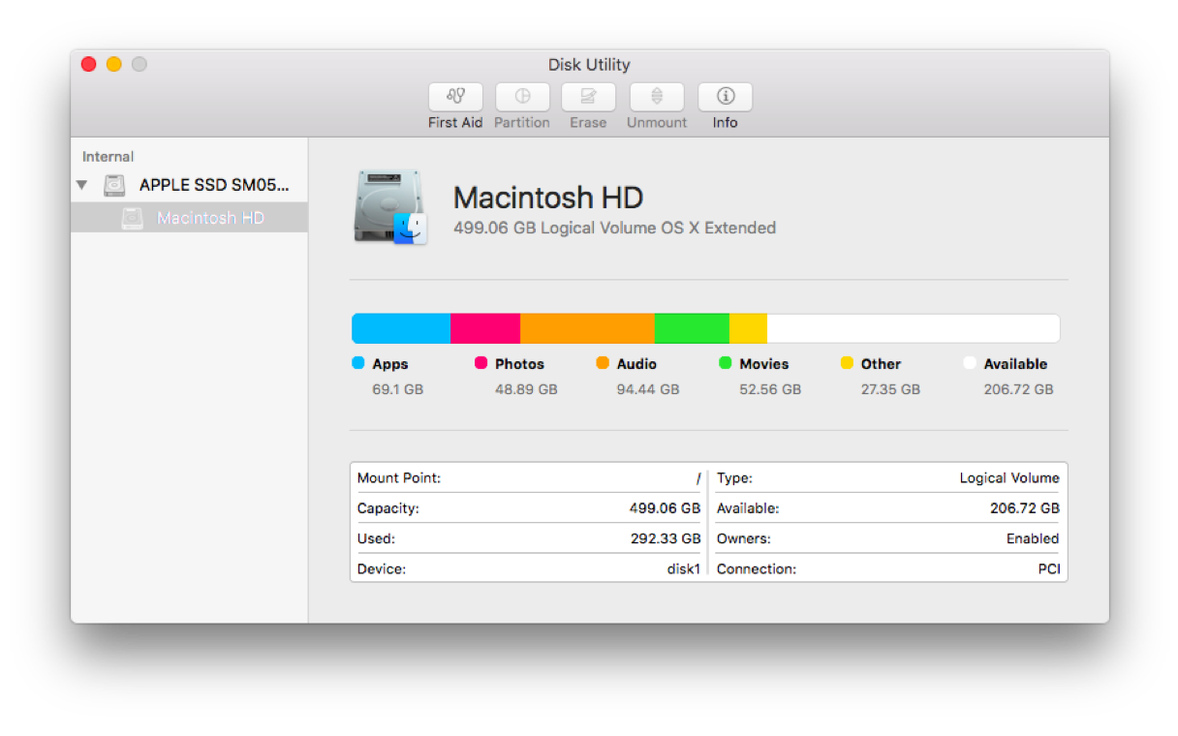
Task: Minimize the Disk Utility window
Action: [114, 64]
